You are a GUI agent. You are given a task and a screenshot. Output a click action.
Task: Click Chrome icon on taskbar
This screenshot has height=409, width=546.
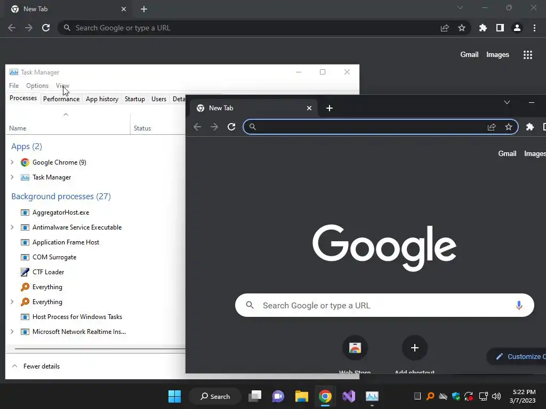pyautogui.click(x=325, y=396)
